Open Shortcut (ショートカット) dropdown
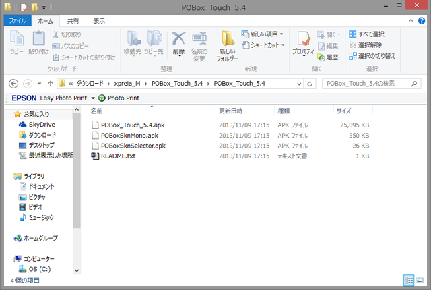Image resolution: width=431 pixels, height=290 pixels. click(263, 45)
